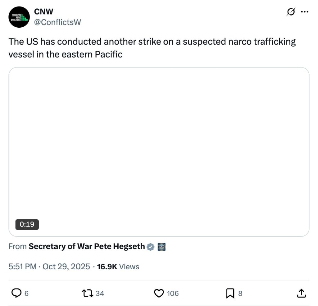Click the Grok slashed-circle icon

pos(291,12)
